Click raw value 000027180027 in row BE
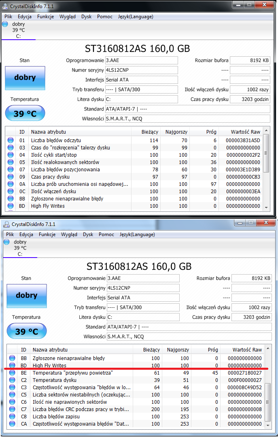The width and height of the screenshot is (278, 439). click(245, 373)
